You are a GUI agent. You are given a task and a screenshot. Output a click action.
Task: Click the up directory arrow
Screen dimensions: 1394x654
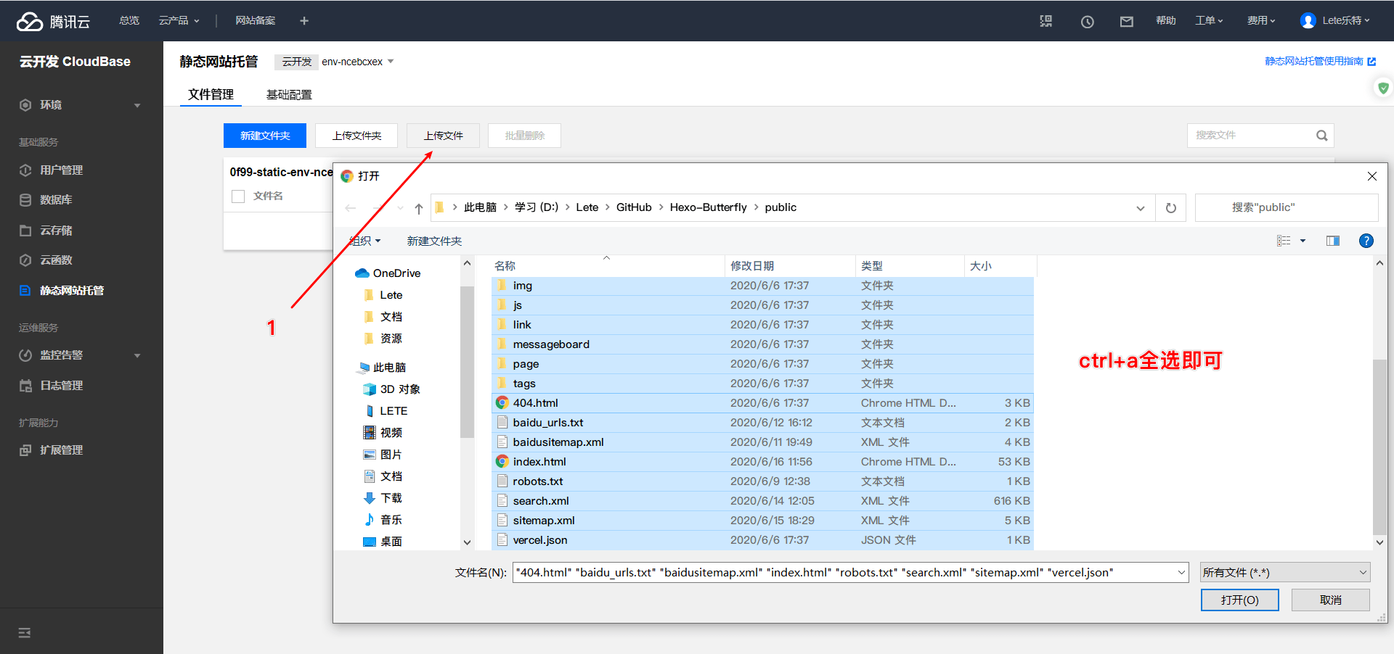pos(419,209)
